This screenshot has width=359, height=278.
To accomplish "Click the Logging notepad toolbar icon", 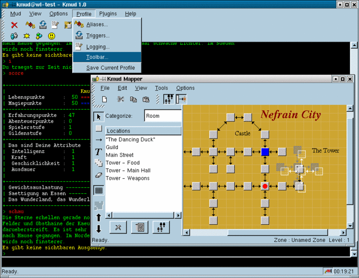I will click(55, 25).
